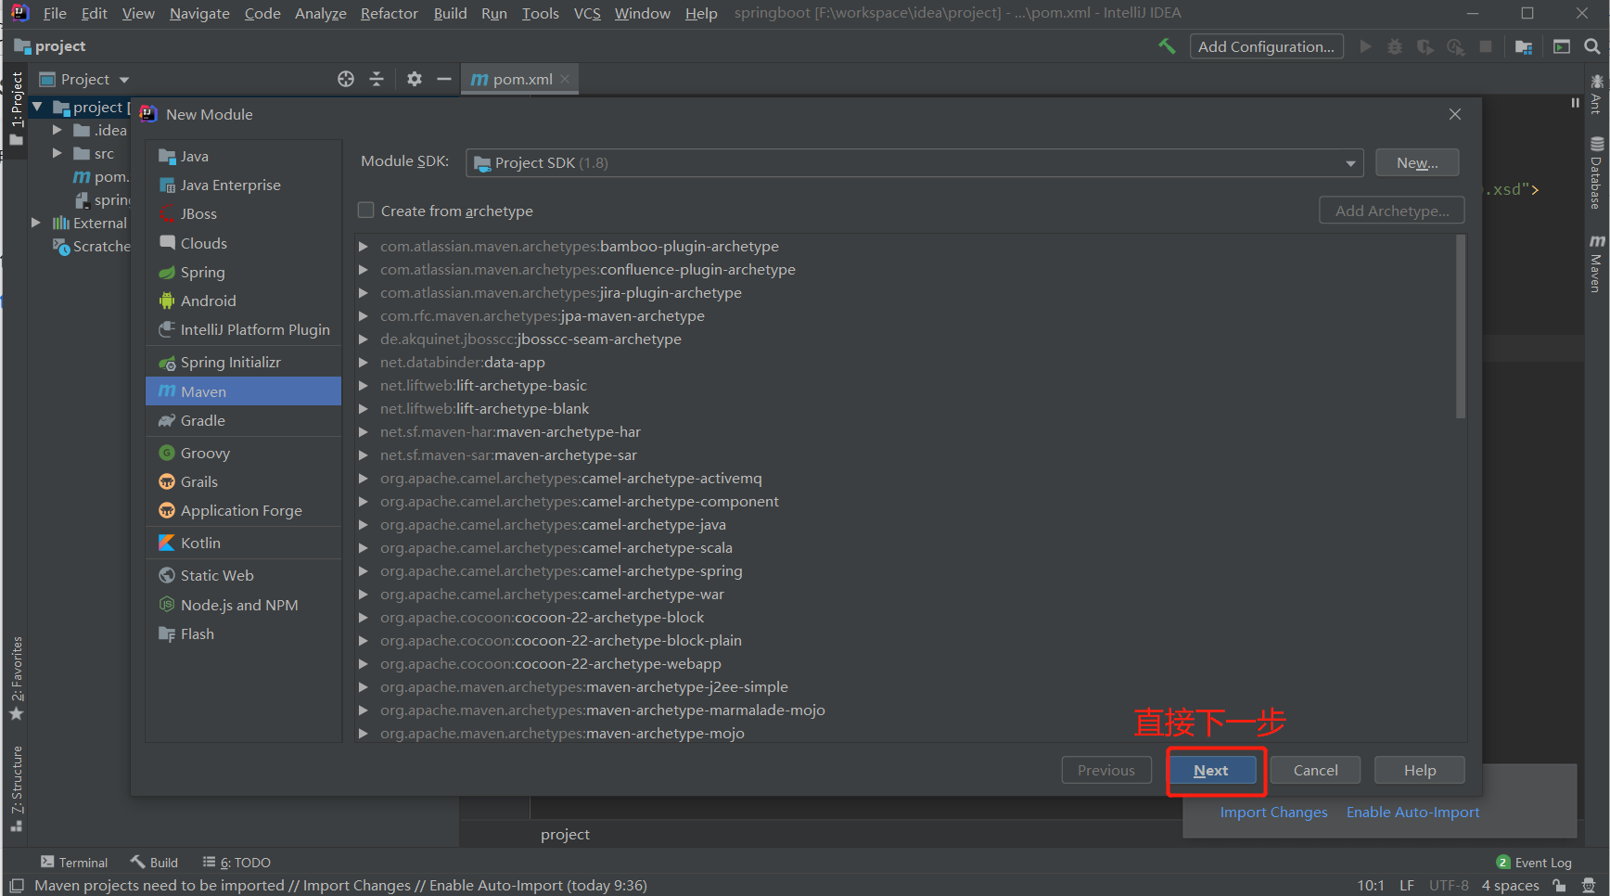Open the Build tool window tab
The image size is (1610, 896).
tap(155, 863)
